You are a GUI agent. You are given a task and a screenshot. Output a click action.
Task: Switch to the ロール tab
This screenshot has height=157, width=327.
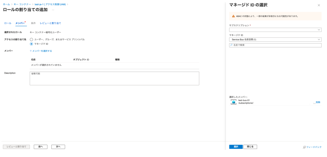(8, 23)
